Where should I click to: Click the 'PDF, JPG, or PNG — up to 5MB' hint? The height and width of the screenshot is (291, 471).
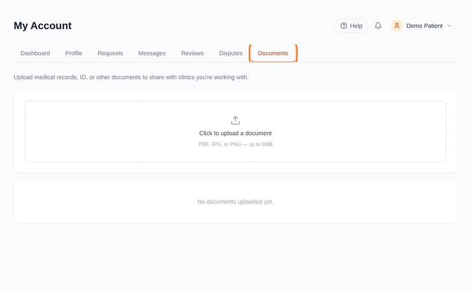(235, 144)
